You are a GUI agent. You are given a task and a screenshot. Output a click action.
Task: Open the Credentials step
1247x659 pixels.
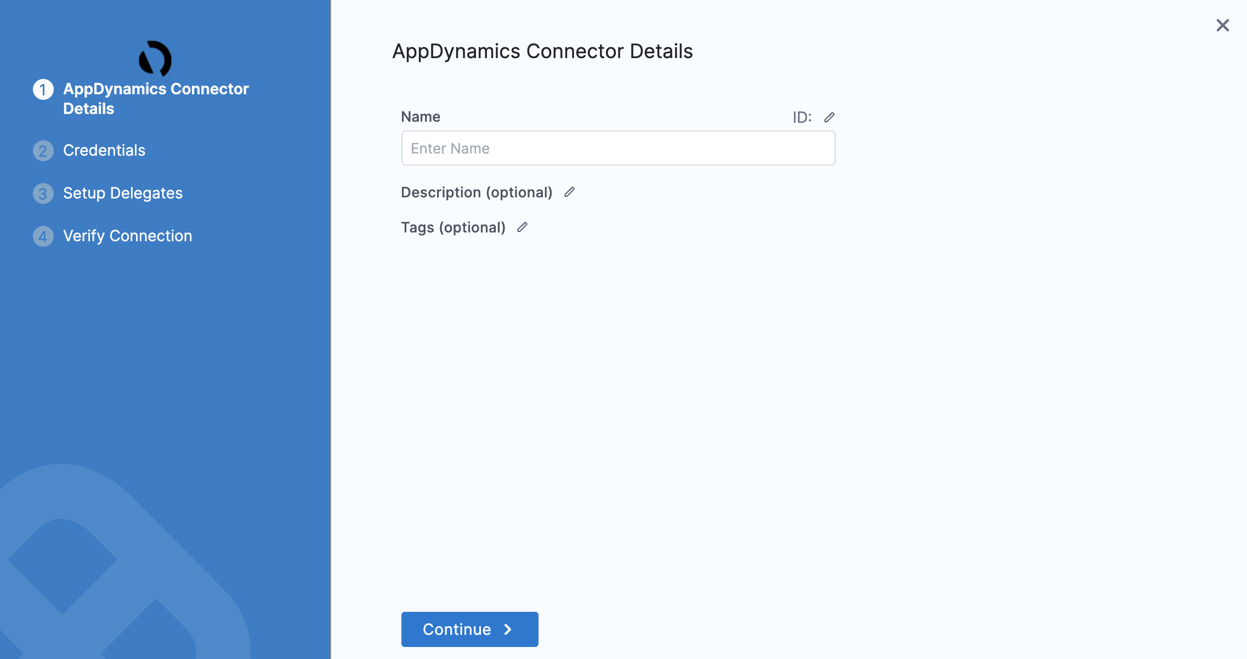pos(104,150)
